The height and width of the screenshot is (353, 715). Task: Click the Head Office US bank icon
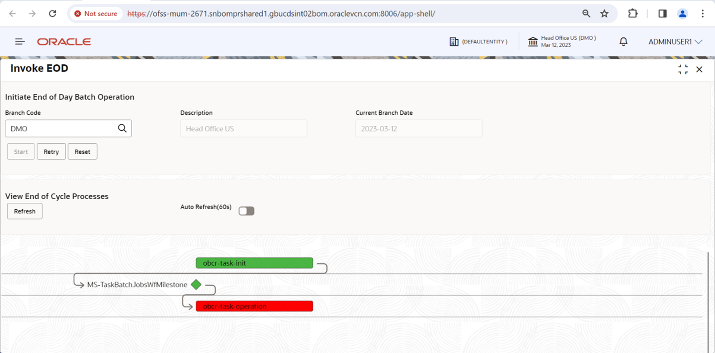(533, 42)
